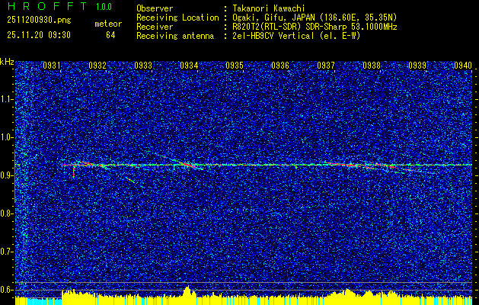Click the 2el-HB9CV Vertical antenna text
479x305 pixels.
pyautogui.click(x=296, y=36)
